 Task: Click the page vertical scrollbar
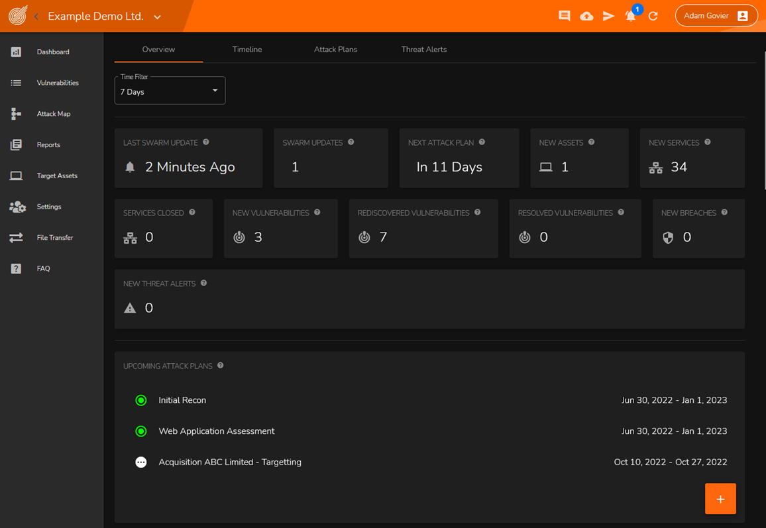[764, 120]
